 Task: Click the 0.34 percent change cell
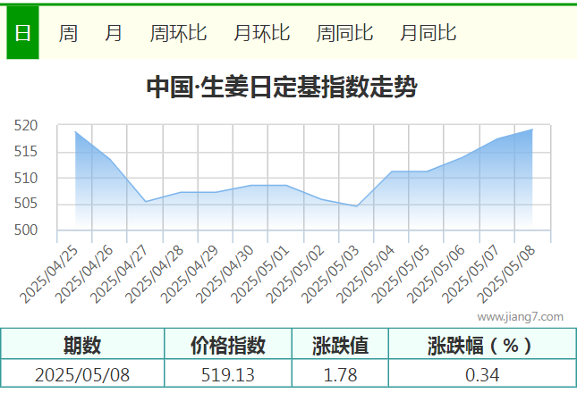click(x=482, y=374)
